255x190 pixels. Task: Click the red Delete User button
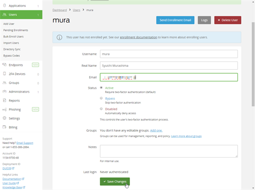click(x=228, y=20)
